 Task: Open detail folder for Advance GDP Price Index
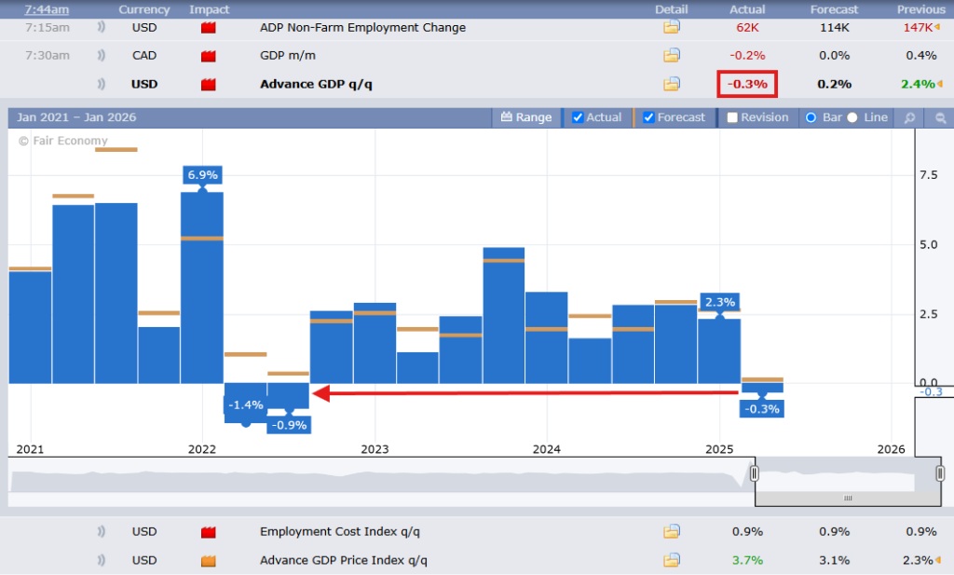[672, 560]
